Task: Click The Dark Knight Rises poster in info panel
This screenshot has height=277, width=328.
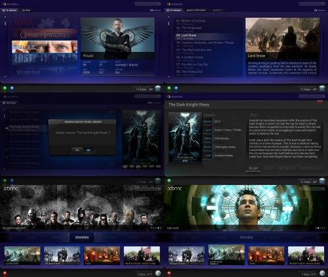Action: pyautogui.click(x=185, y=137)
